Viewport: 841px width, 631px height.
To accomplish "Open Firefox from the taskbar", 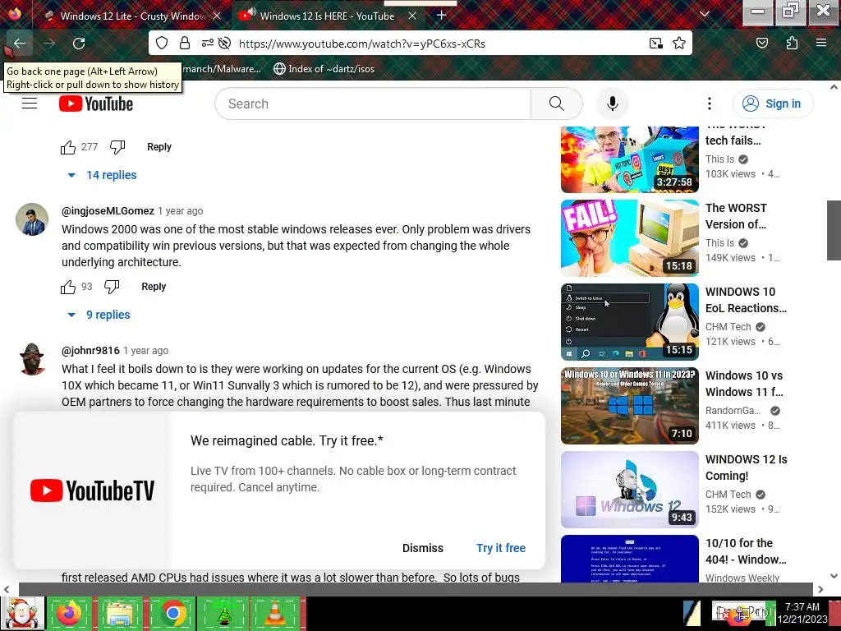I will tap(70, 613).
